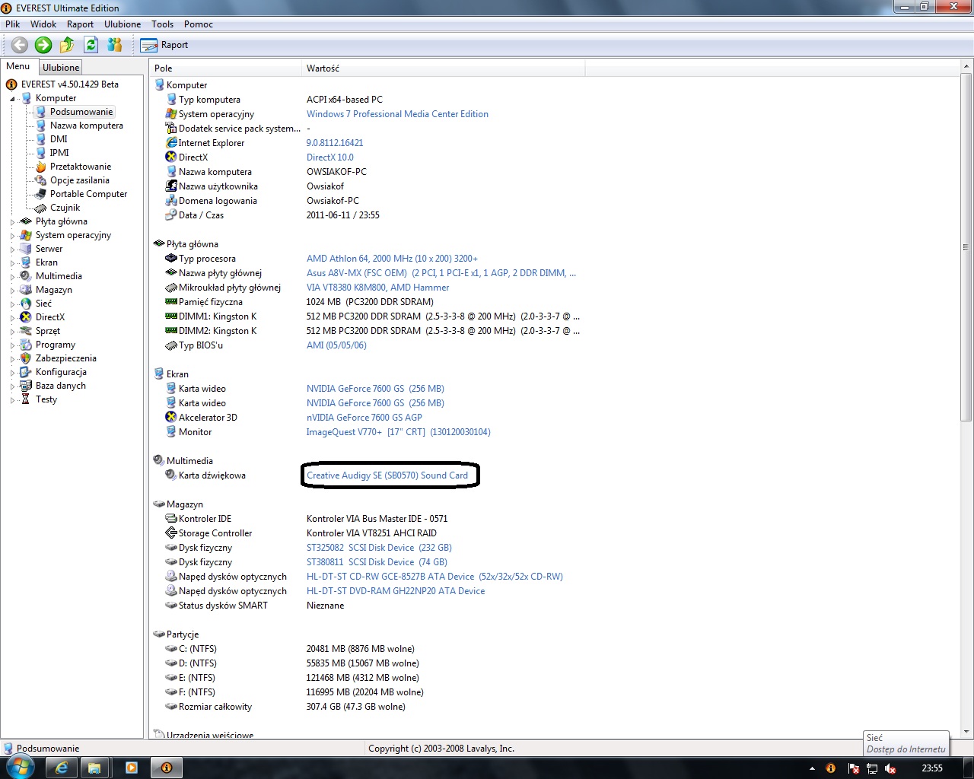
Task: Open the DMI tree item
Action: [59, 139]
